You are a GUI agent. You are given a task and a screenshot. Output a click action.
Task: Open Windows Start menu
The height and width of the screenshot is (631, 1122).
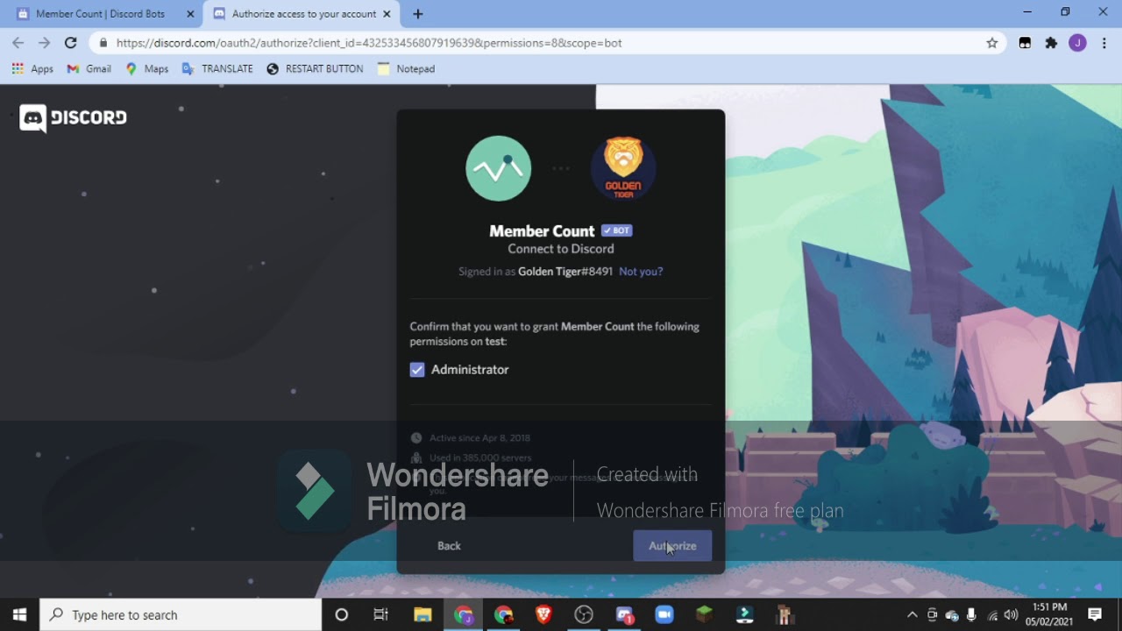click(19, 615)
